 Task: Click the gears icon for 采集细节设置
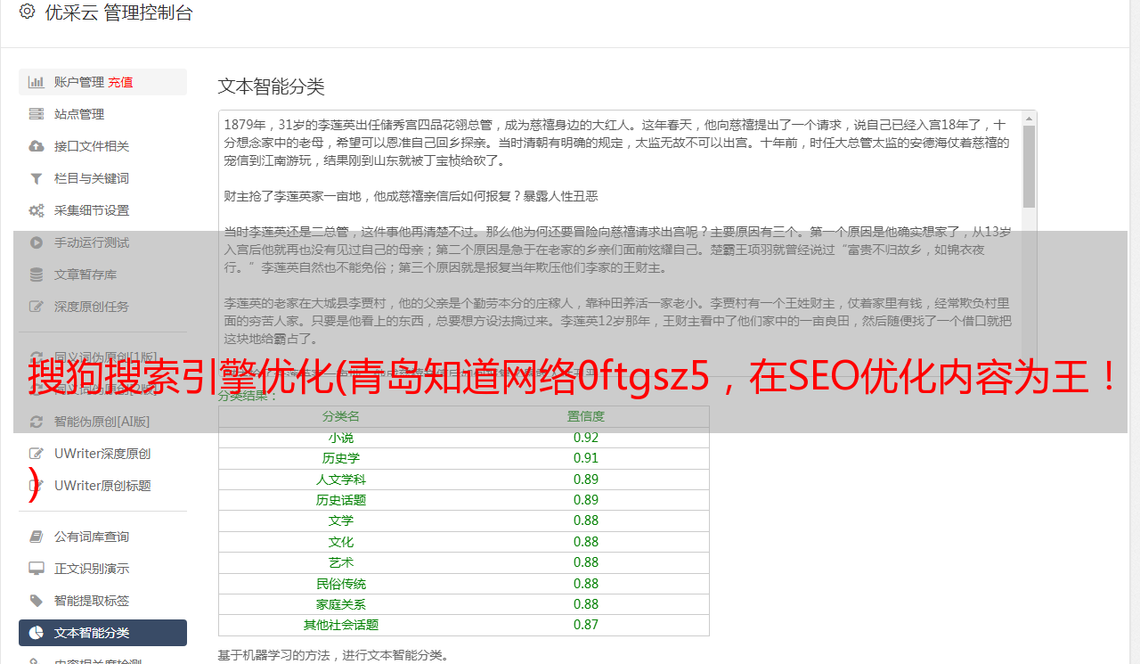[x=37, y=210]
